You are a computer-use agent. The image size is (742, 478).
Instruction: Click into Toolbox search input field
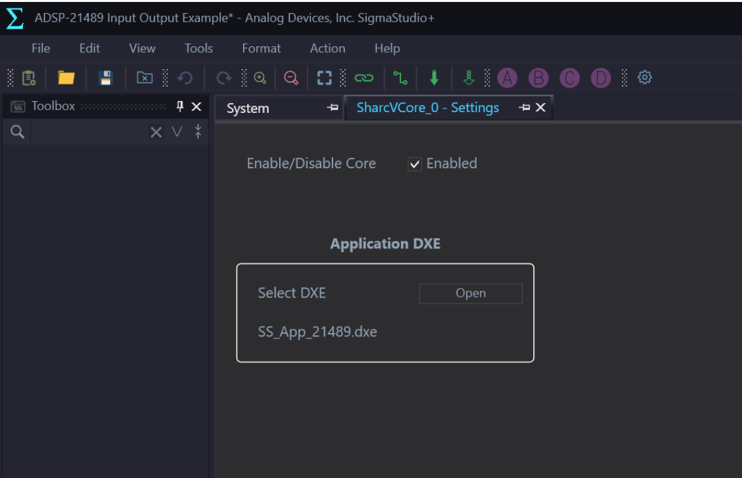[x=89, y=132]
